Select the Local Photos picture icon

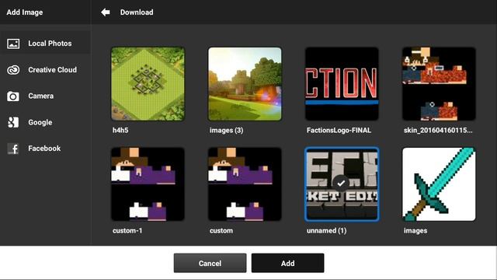[13, 44]
